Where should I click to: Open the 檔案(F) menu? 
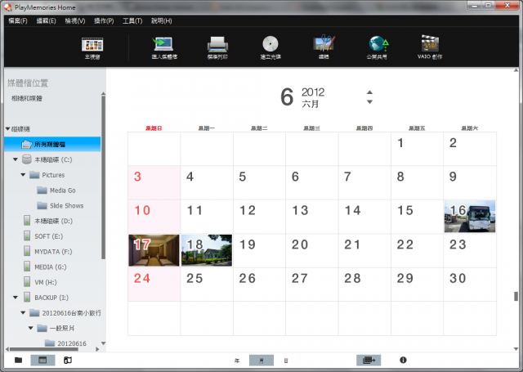point(18,20)
